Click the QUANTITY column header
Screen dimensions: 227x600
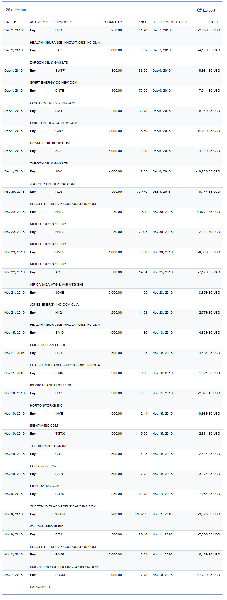point(113,22)
